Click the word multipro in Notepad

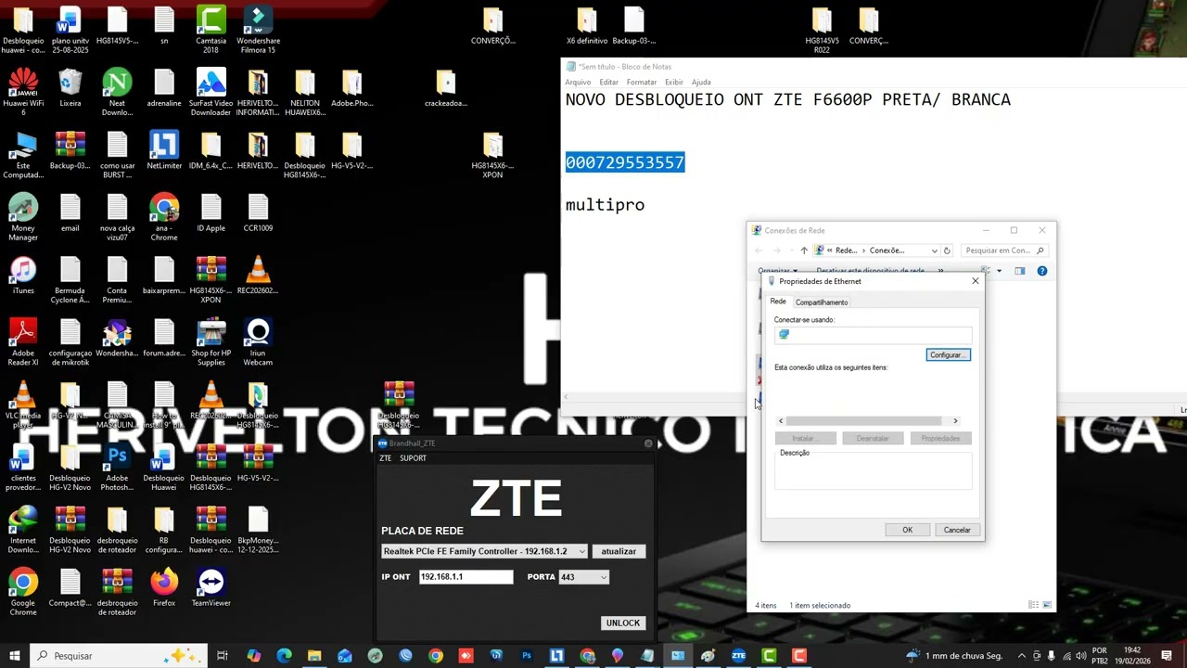coord(605,204)
